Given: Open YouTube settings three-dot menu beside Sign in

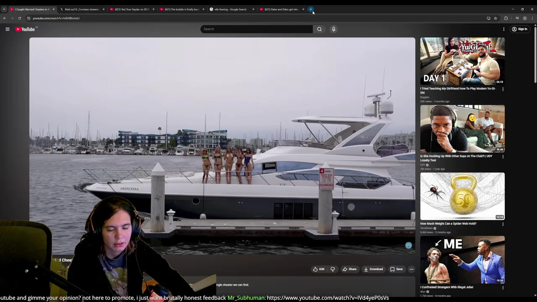Looking at the screenshot, I should [x=504, y=29].
